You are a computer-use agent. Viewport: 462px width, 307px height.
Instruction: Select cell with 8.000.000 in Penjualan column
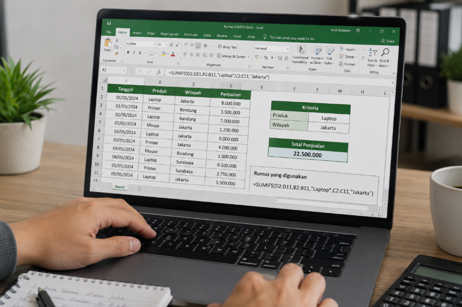[x=231, y=103]
